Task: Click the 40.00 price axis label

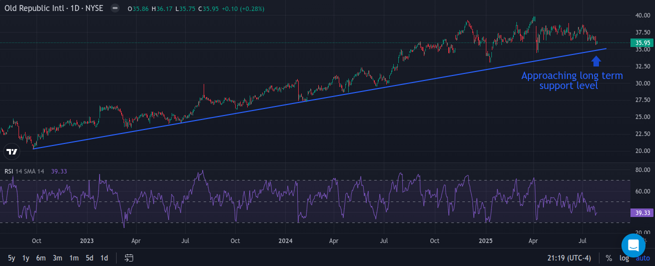Action: point(642,15)
